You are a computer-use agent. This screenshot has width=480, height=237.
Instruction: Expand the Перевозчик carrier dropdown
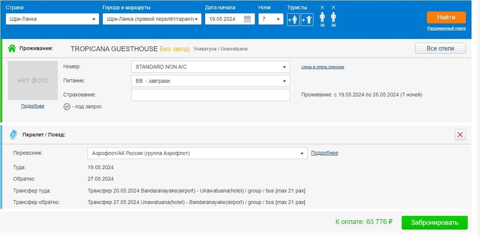click(197, 153)
